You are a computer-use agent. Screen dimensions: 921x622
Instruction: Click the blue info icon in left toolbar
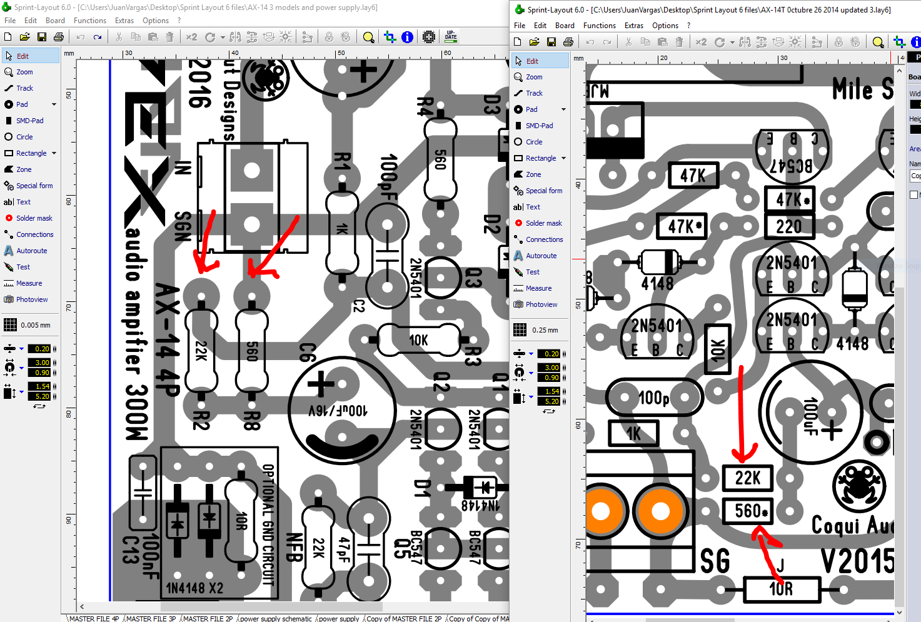pos(407,37)
